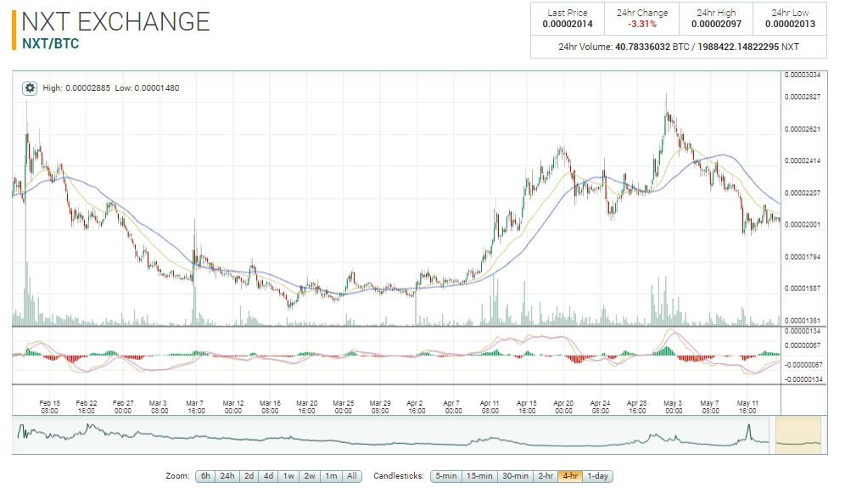The height and width of the screenshot is (488, 845).
Task: Click the chart Low: 0.00001480 label
Action: coord(147,88)
